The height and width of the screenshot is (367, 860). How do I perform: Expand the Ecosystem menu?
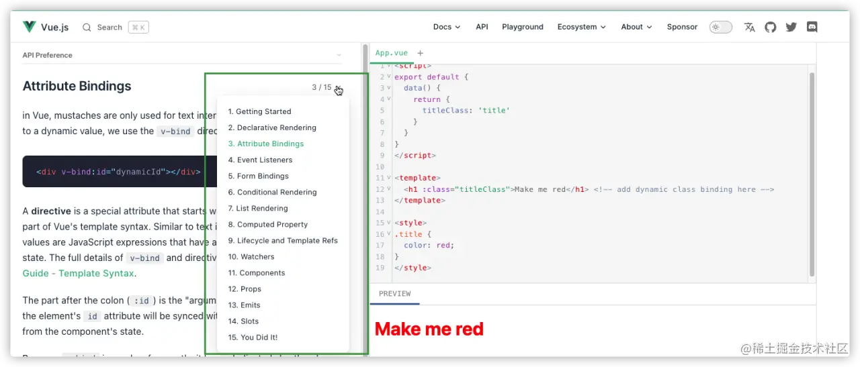click(581, 27)
